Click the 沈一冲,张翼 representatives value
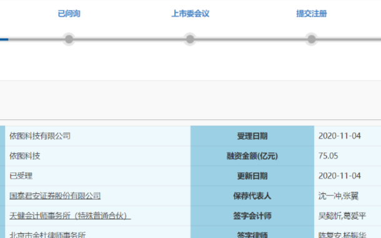Image resolution: width=381 pixels, height=238 pixels. [x=339, y=196]
